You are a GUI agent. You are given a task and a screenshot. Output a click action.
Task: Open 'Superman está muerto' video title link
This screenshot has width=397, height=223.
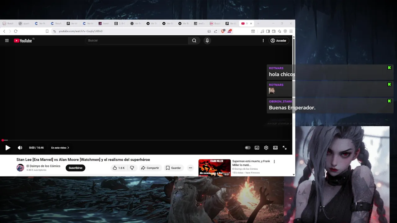pyautogui.click(x=251, y=163)
